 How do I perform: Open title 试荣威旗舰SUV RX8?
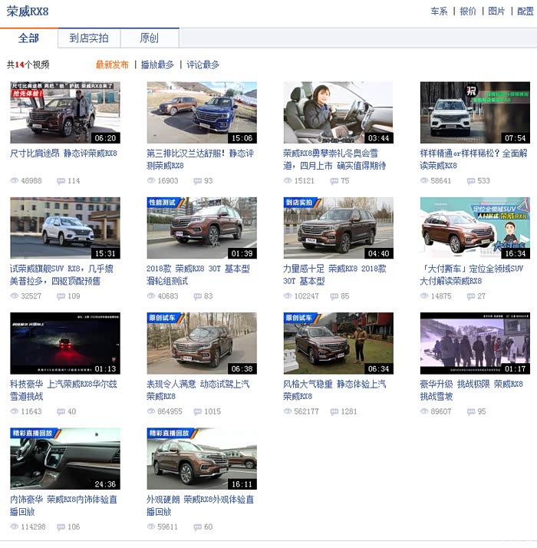(61, 275)
